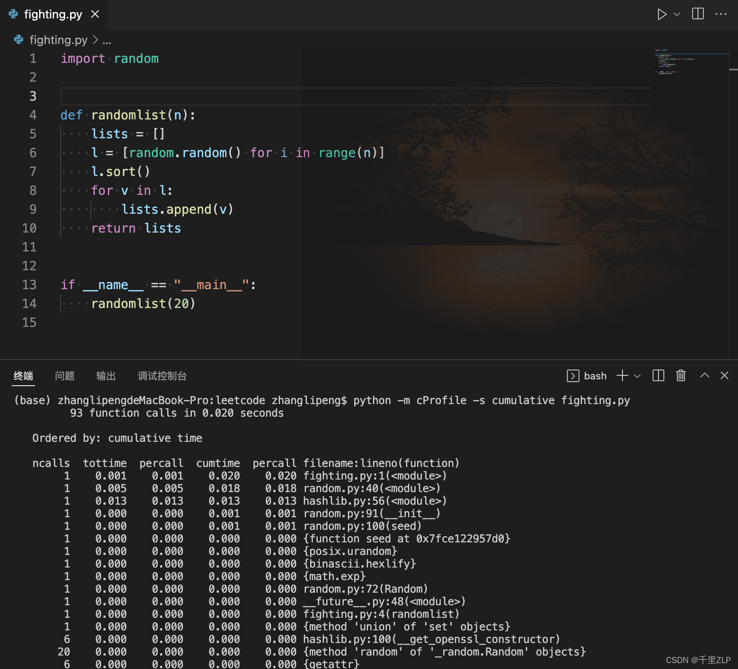This screenshot has width=738, height=669.
Task: Expand the breadcrumb ellipsis symbol list
Action: (x=107, y=40)
